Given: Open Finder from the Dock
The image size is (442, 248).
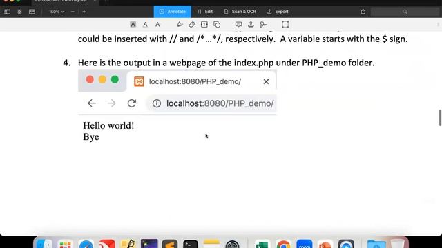Looking at the screenshot, I should coord(44,244).
